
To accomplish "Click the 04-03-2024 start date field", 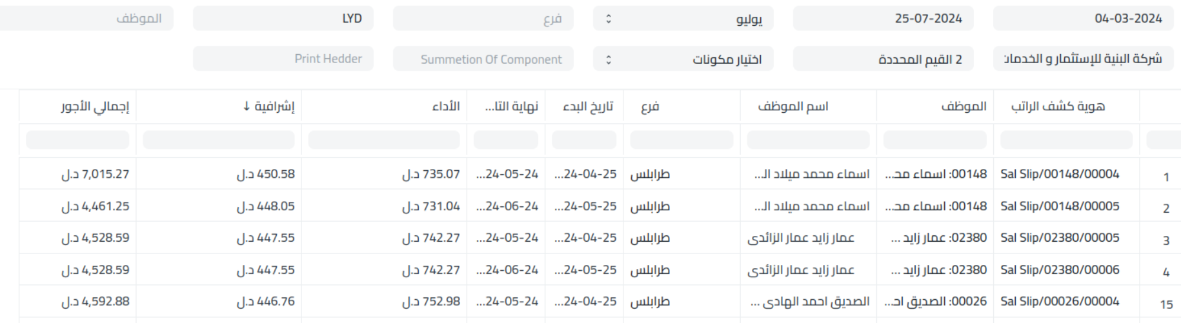I will coord(1083,19).
